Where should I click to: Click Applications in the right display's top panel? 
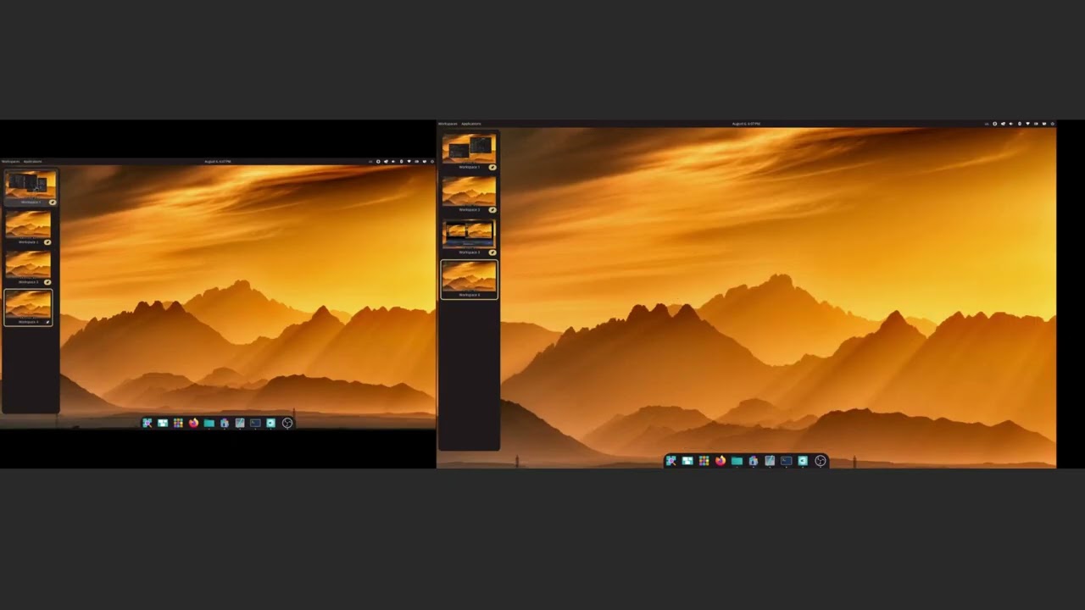tap(471, 124)
